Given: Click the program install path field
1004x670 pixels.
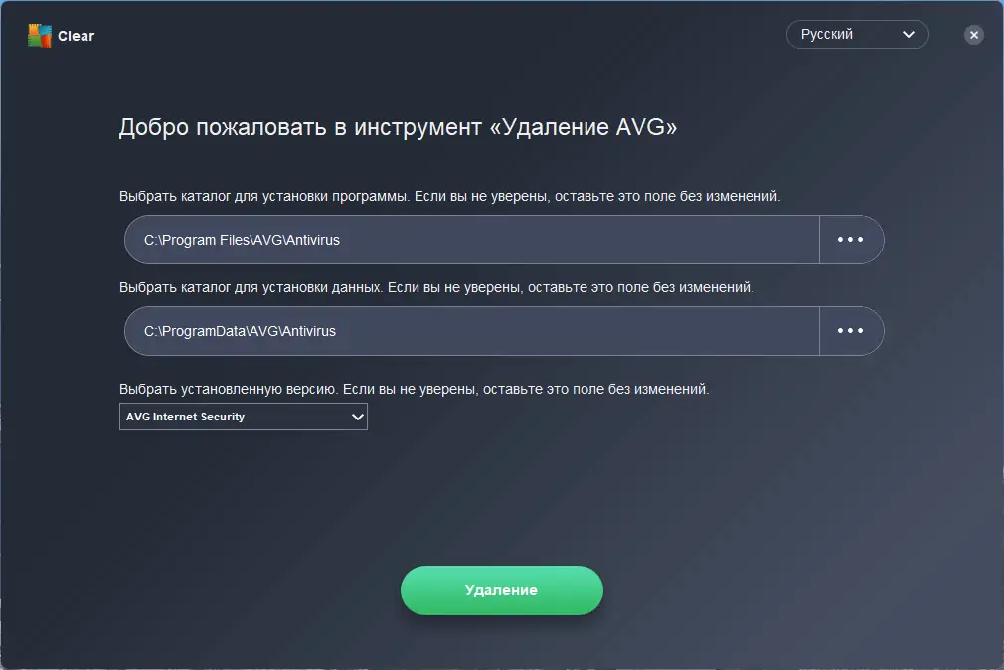Looking at the screenshot, I should pyautogui.click(x=472, y=240).
